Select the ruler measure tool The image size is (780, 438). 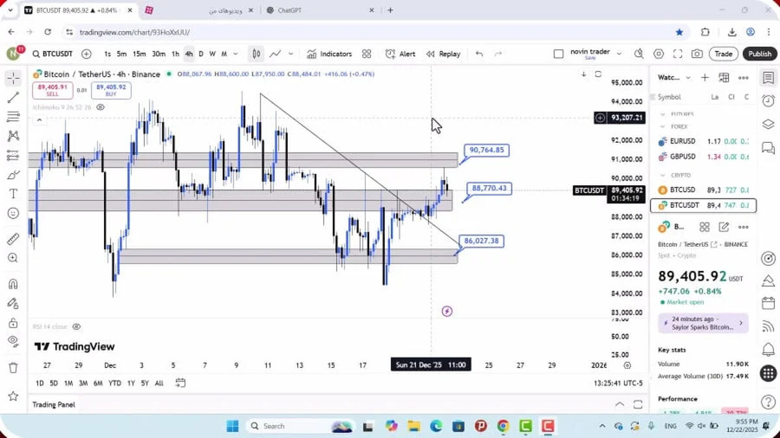coord(13,238)
